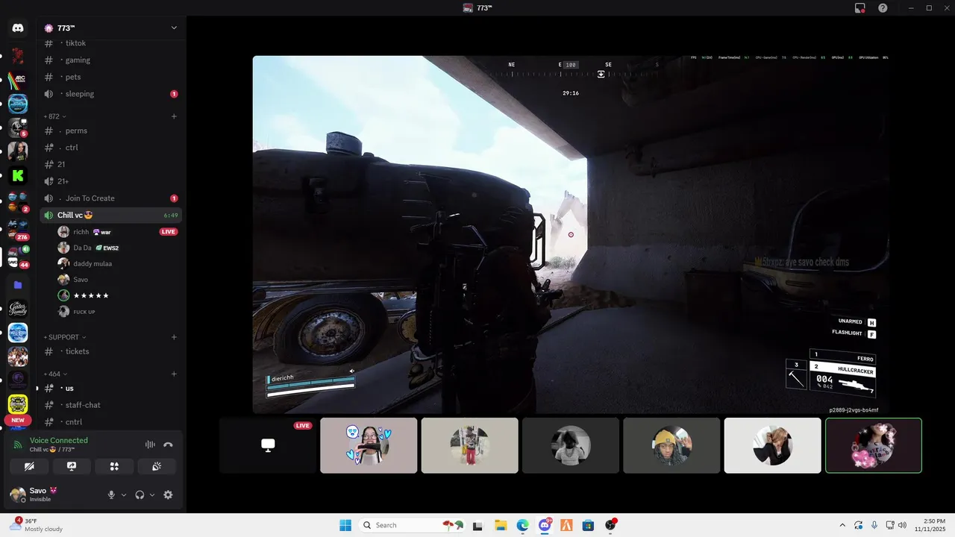The image size is (955, 537).
Task: Select the yellow beanie participant tile
Action: coord(671,445)
